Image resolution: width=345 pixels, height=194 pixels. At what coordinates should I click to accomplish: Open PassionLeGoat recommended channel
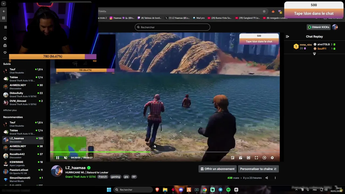pos(23,171)
